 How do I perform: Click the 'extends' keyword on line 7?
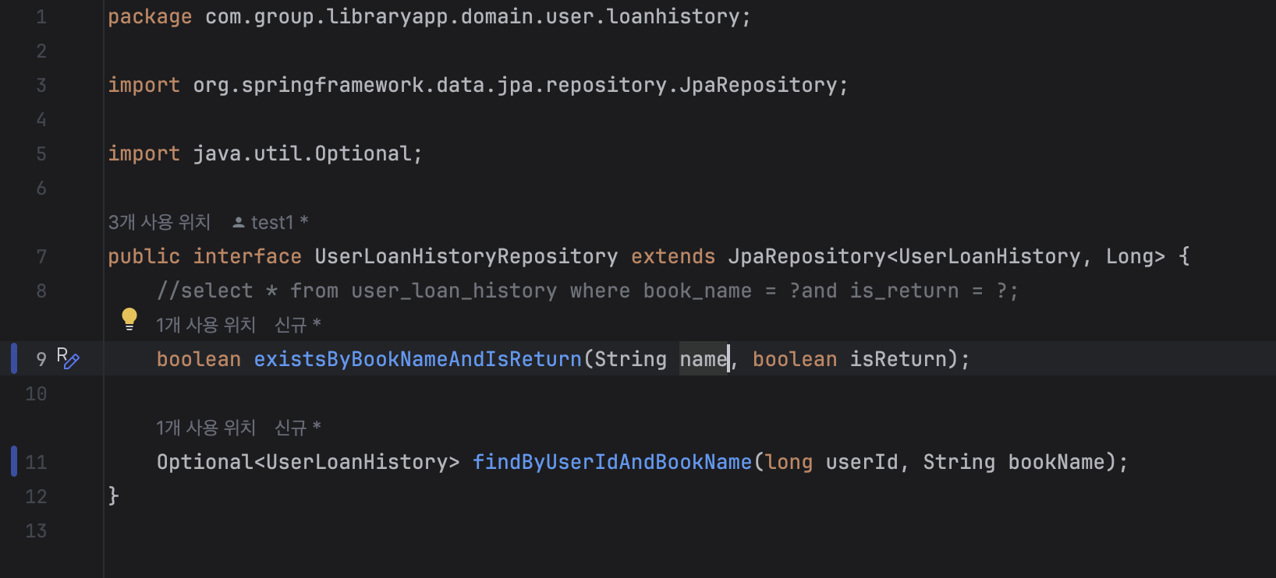[x=673, y=256]
